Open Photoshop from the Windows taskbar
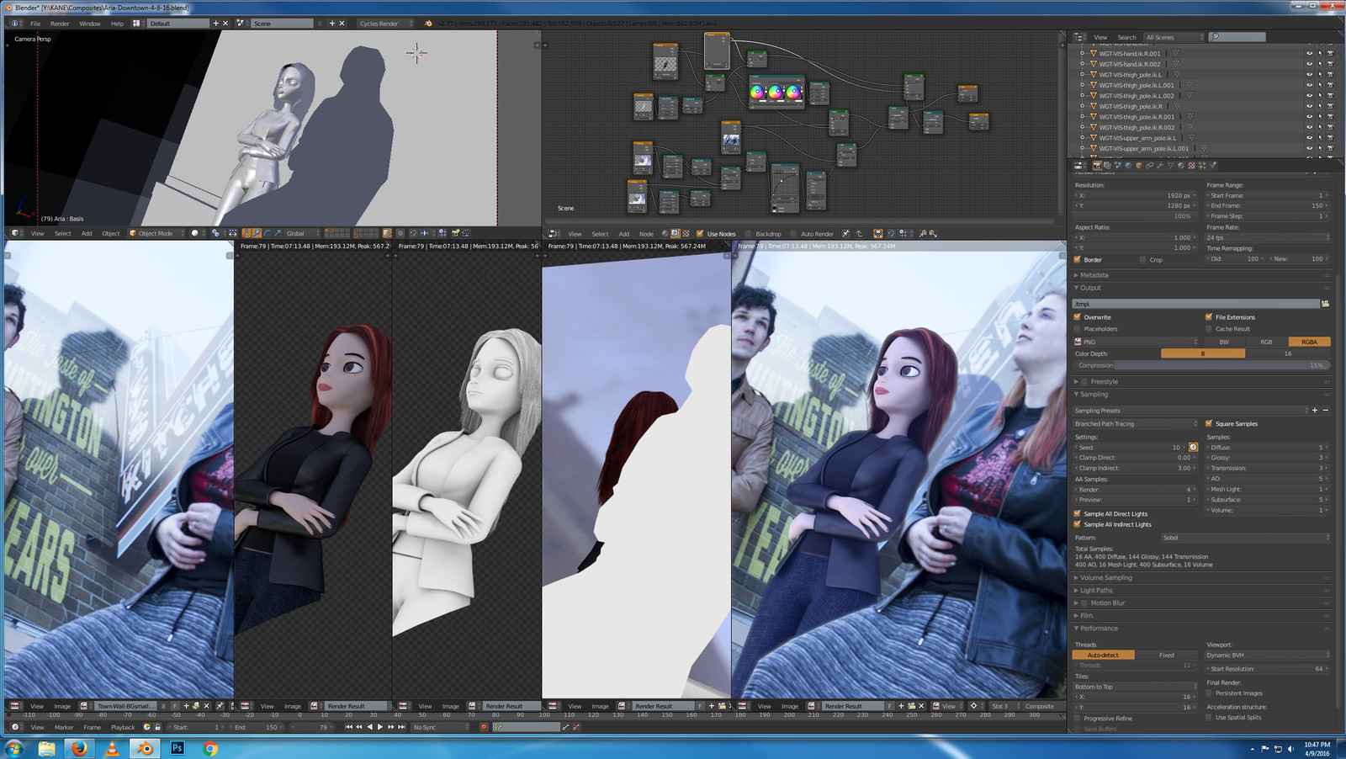 pyautogui.click(x=178, y=748)
